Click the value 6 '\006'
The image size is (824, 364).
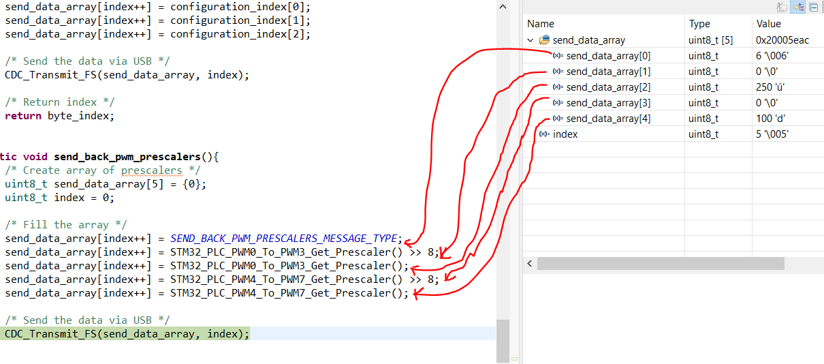pyautogui.click(x=772, y=56)
